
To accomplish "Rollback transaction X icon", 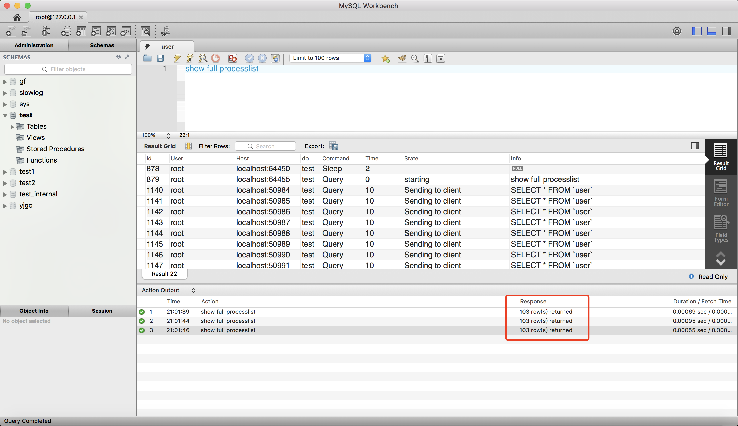I will [262, 58].
